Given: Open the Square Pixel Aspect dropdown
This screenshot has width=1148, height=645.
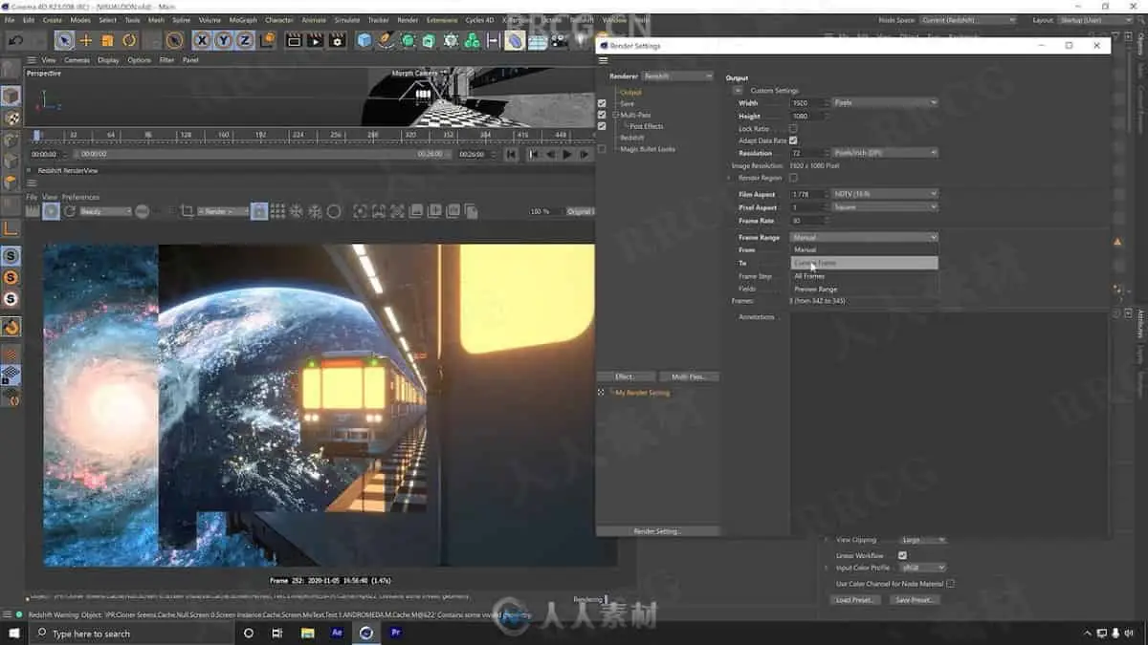Looking at the screenshot, I should click(885, 206).
